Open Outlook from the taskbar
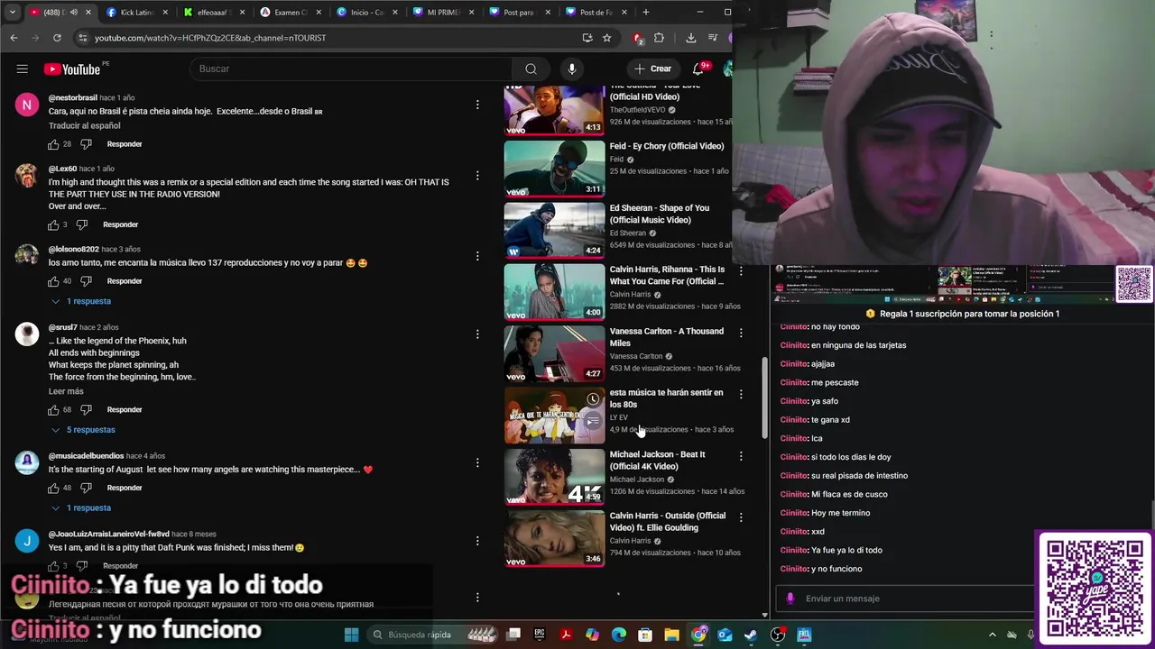The width and height of the screenshot is (1155, 649). tap(725, 635)
